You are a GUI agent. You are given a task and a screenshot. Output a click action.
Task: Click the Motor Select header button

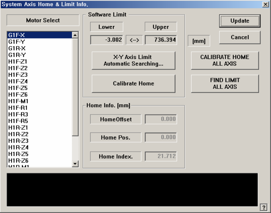click(x=43, y=20)
